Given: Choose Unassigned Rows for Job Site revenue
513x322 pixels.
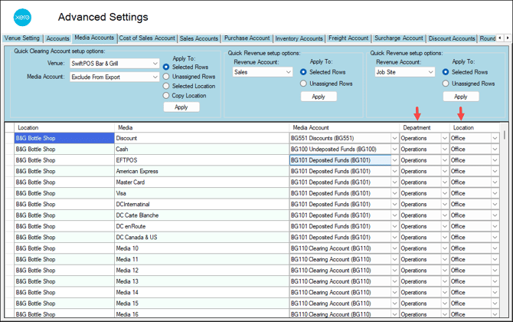Looking at the screenshot, I should (x=446, y=84).
